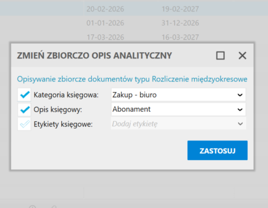The width and height of the screenshot is (268, 208).
Task: Select the 31-12-2026 date cell
Action: (x=180, y=23)
